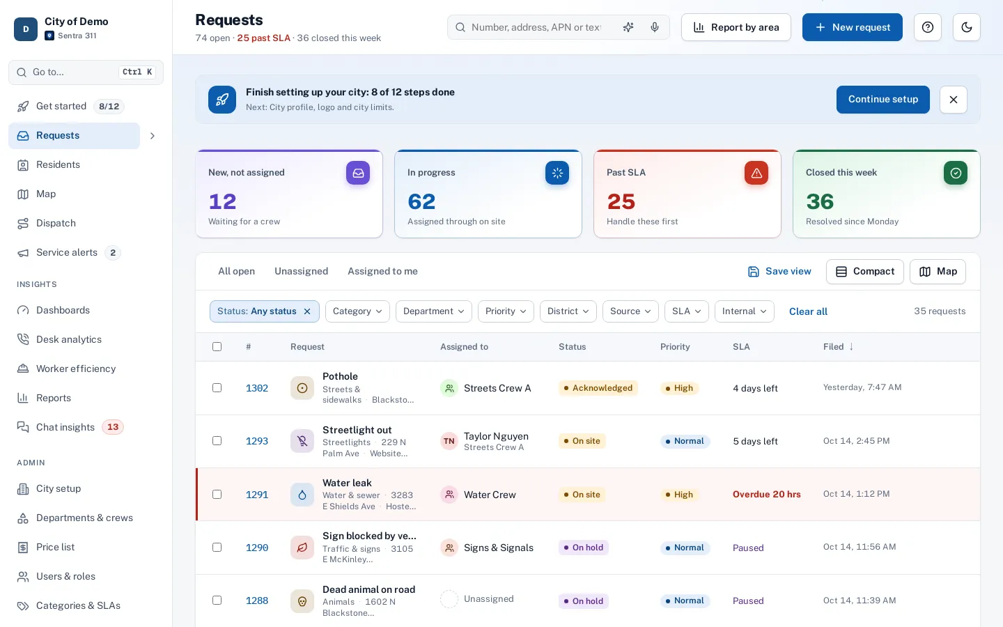Tick the select-all requests checkbox
1003x627 pixels.
click(217, 347)
